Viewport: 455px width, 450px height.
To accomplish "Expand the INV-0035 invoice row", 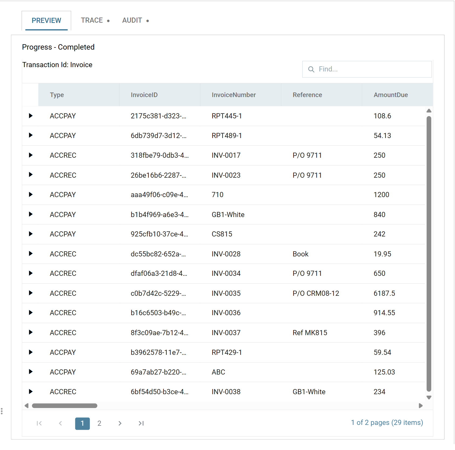I will pyautogui.click(x=30, y=293).
